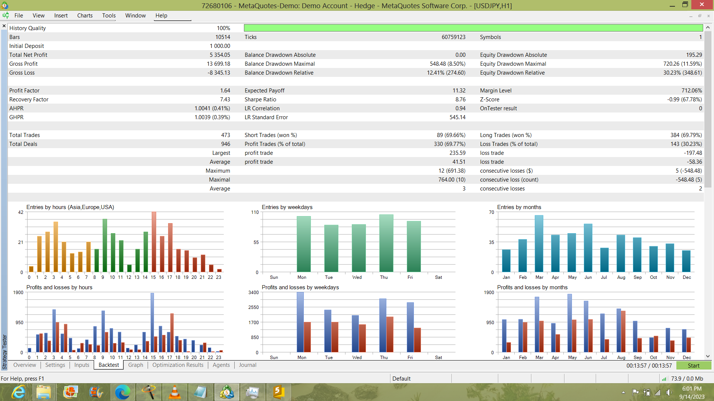Open Internet Explorer from the taskbar
Image resolution: width=714 pixels, height=401 pixels.
[18, 392]
